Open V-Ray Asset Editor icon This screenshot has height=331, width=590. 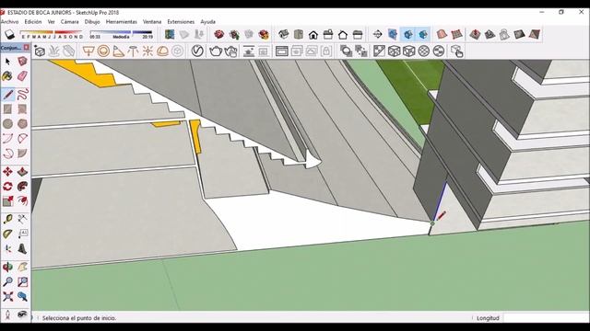[x=197, y=51]
